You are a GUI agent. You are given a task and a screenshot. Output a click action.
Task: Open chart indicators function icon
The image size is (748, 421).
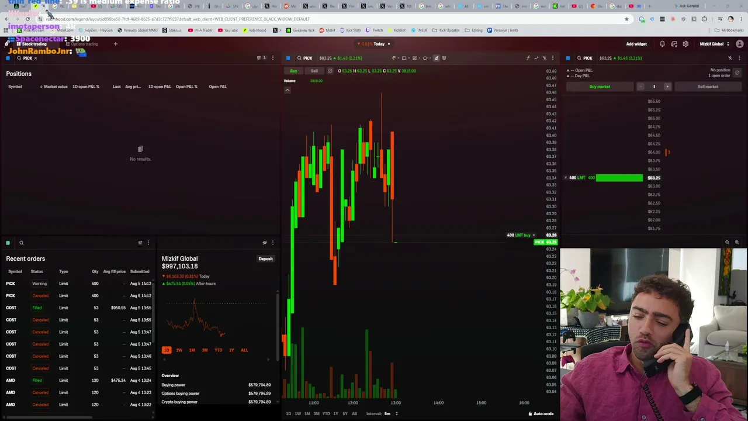528,58
